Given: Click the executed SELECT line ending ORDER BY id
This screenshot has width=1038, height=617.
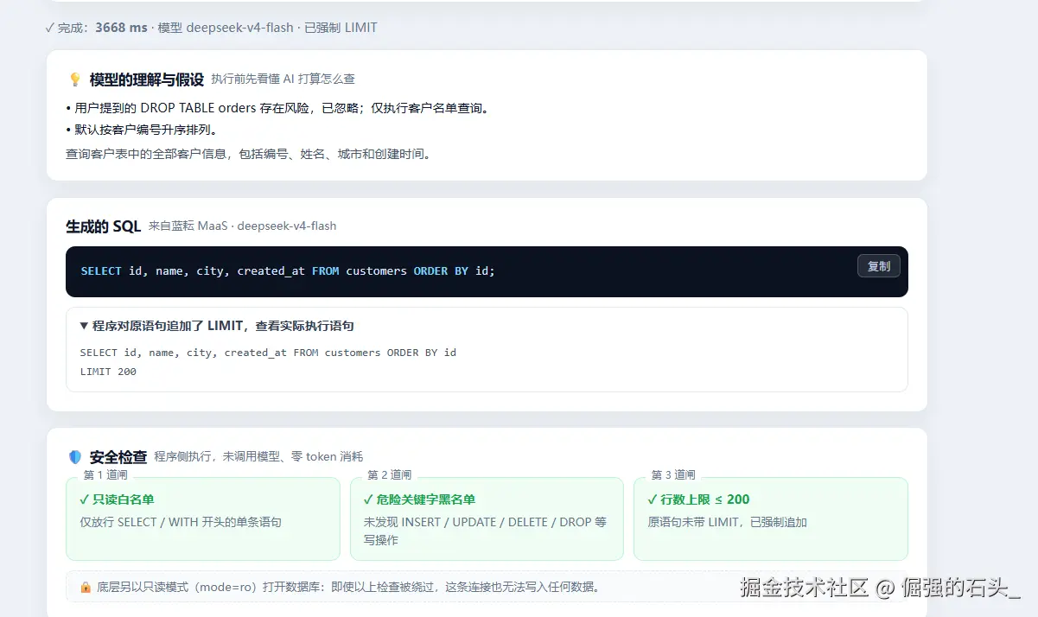Looking at the screenshot, I should (x=268, y=353).
